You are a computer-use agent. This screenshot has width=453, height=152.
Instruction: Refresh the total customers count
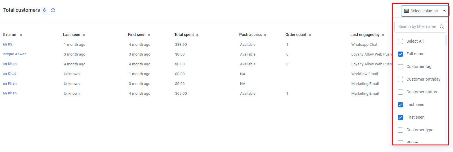pyautogui.click(x=53, y=10)
